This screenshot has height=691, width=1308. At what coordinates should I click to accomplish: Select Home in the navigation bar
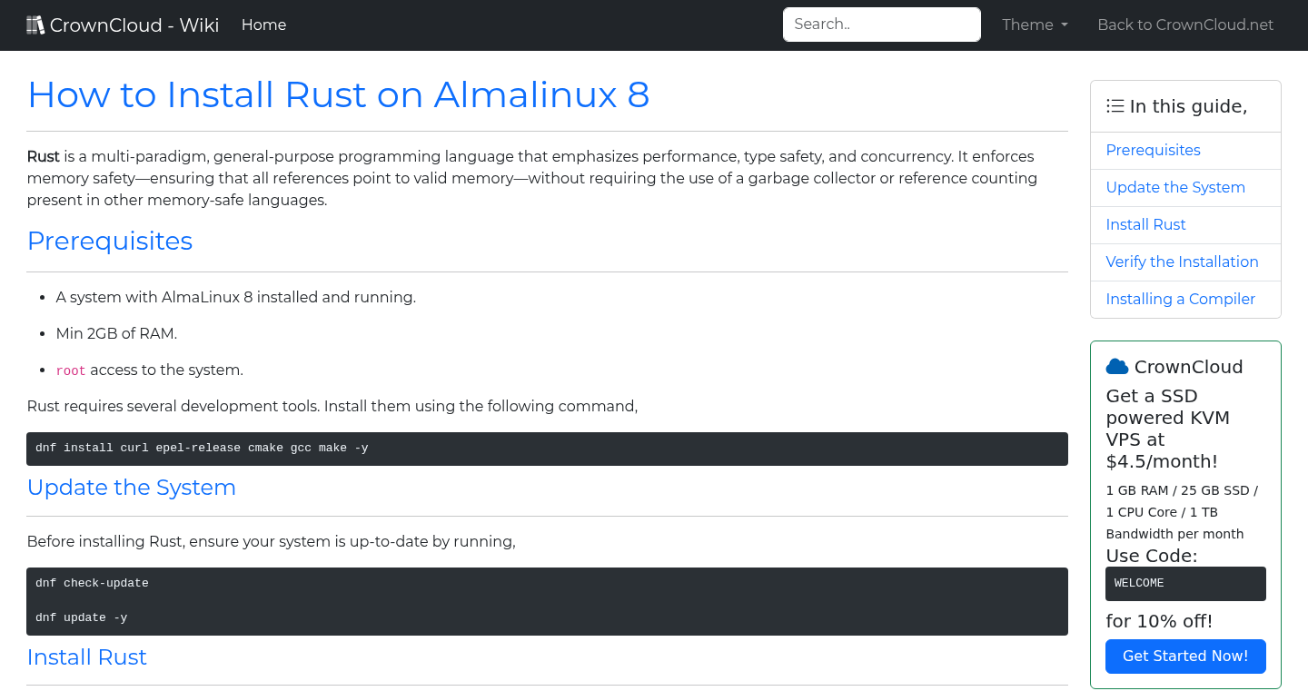[x=263, y=25]
